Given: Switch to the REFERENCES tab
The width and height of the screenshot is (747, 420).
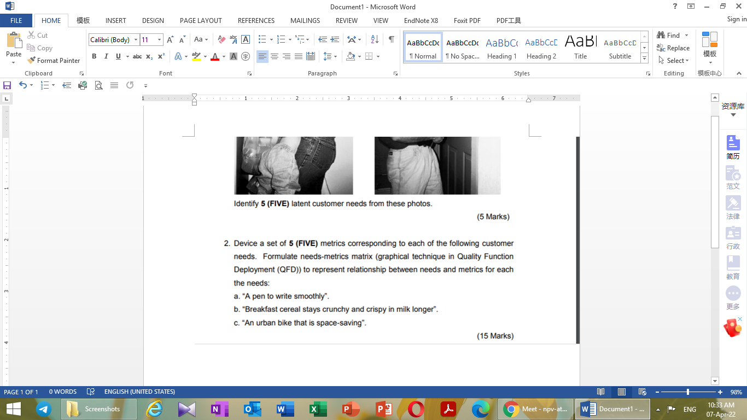Looking at the screenshot, I should point(256,20).
